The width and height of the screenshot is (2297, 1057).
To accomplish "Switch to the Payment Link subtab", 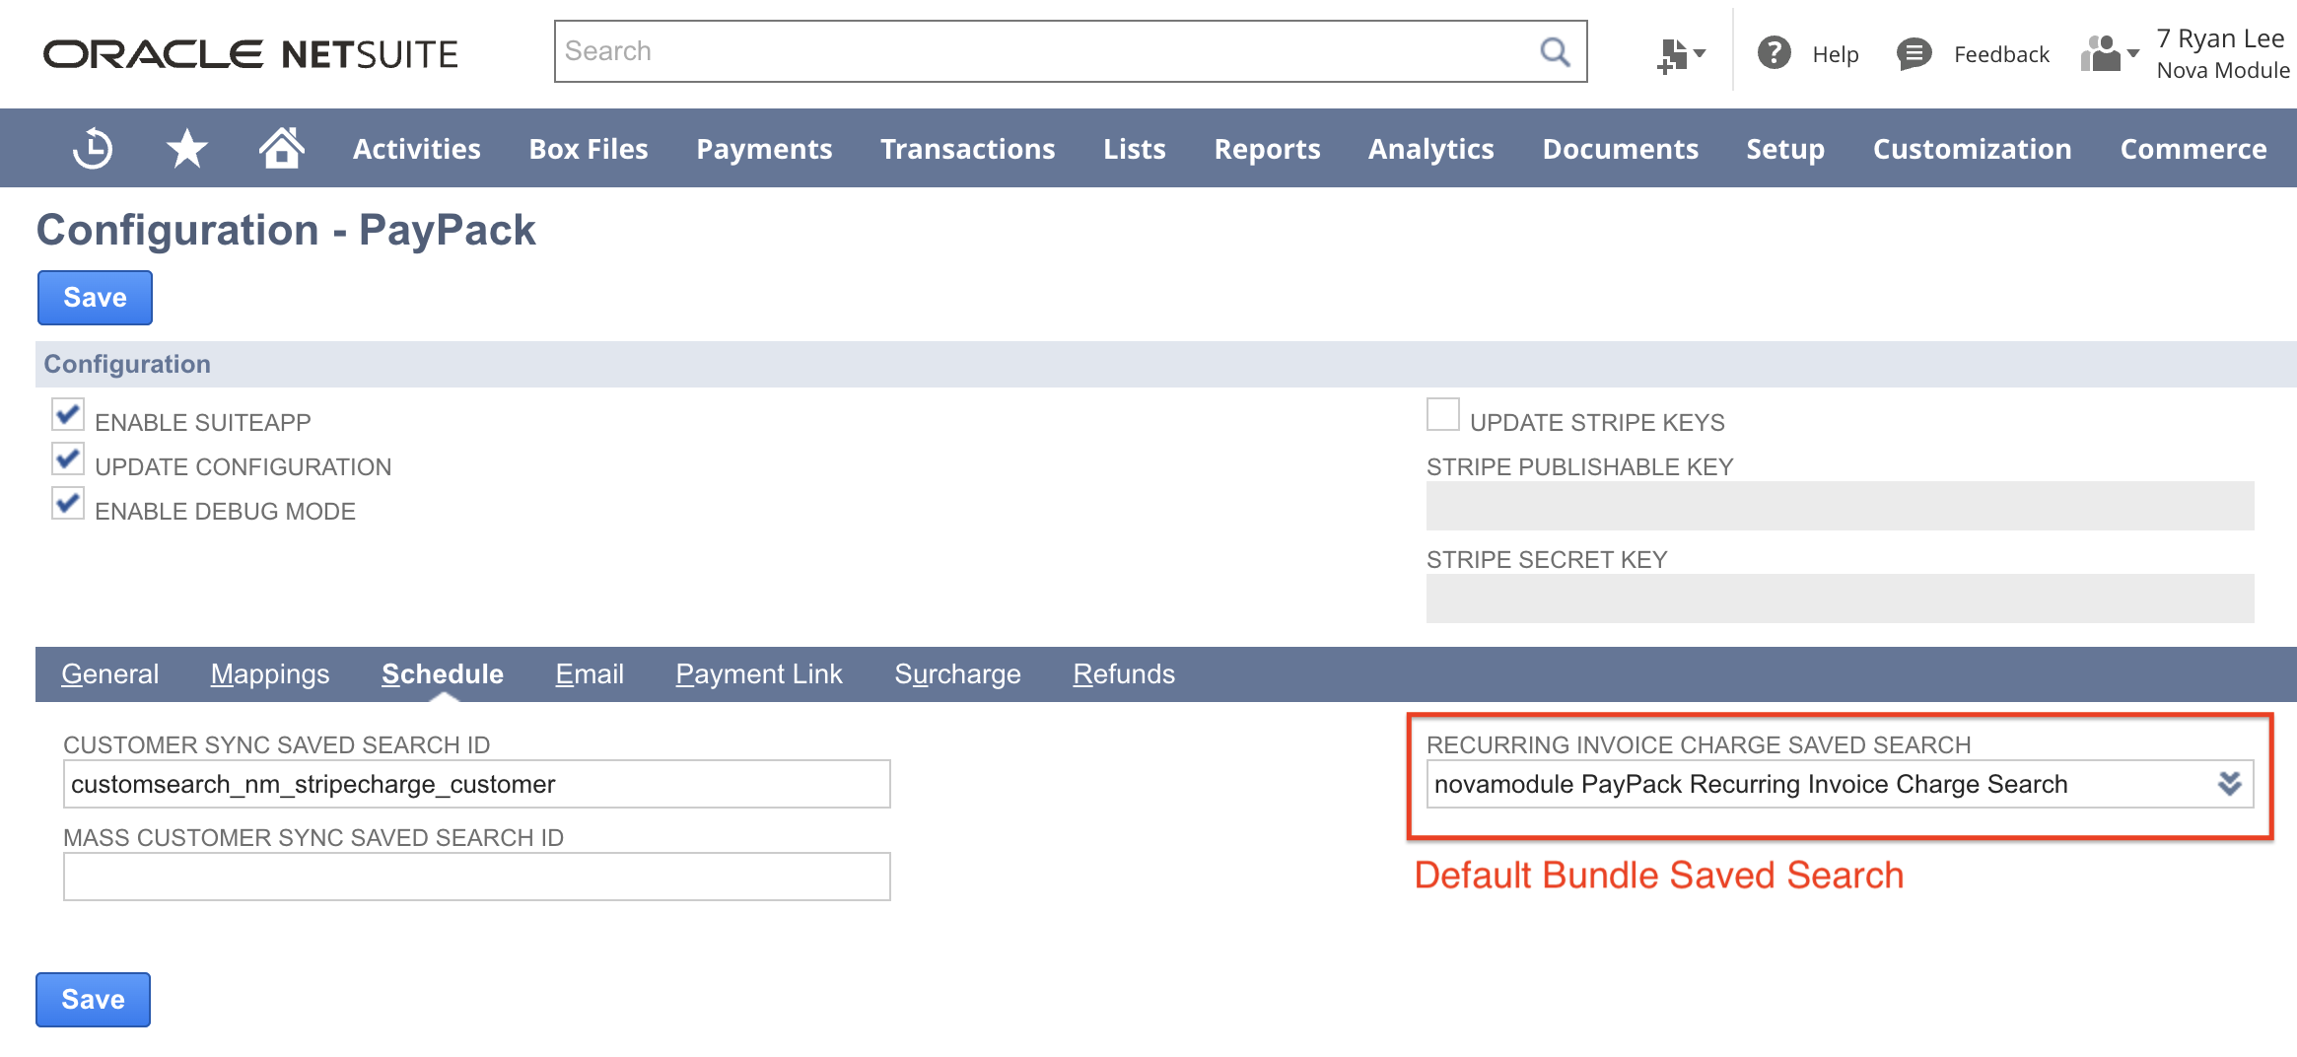I will pyautogui.click(x=759, y=674).
